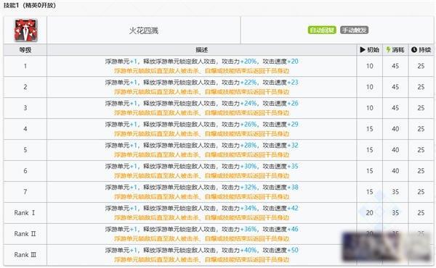The height and width of the screenshot is (268, 436).
Task: Click initial SP value 15 in level 4 row
Action: coord(370,129)
